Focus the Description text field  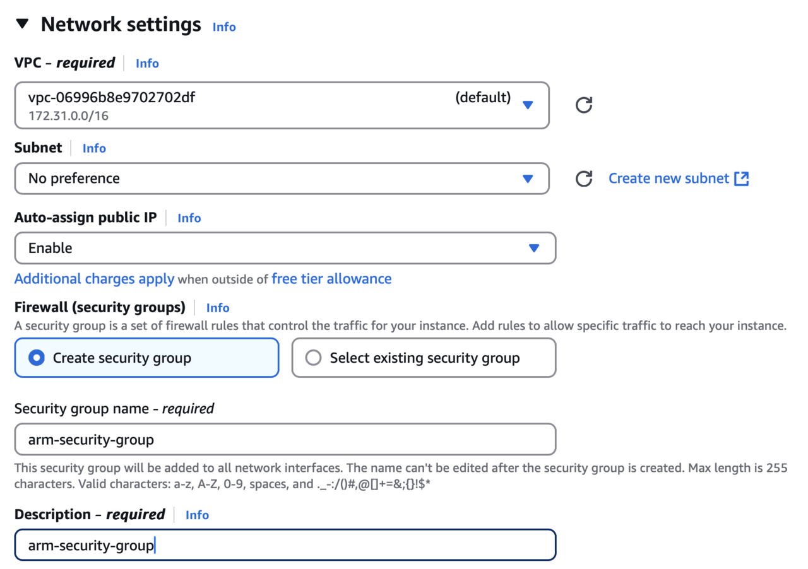[x=285, y=545]
